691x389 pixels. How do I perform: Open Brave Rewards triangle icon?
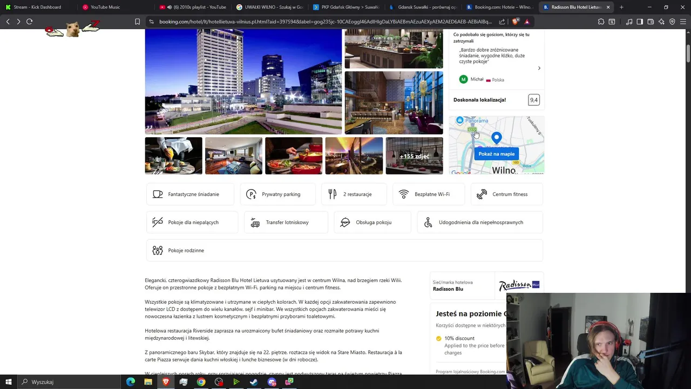(x=527, y=22)
